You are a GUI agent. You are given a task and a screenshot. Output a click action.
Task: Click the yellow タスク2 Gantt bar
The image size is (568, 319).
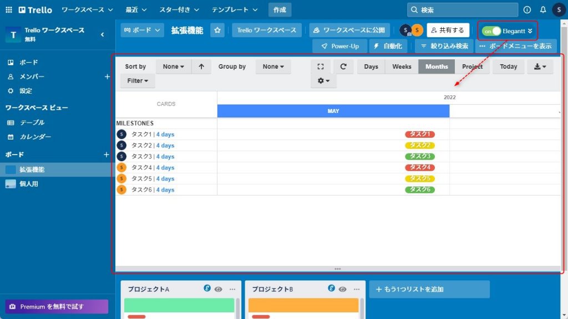pos(420,146)
